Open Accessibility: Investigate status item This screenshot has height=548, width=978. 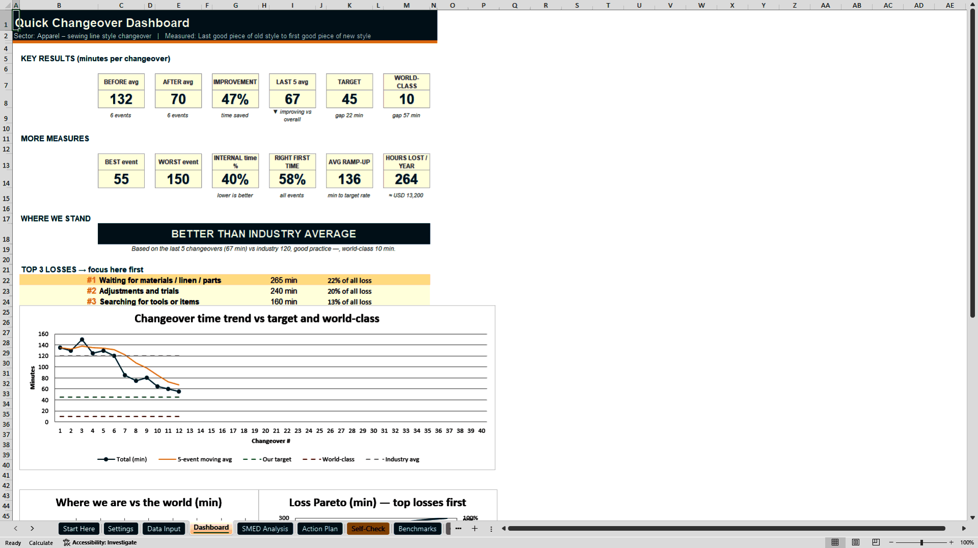[x=100, y=542]
